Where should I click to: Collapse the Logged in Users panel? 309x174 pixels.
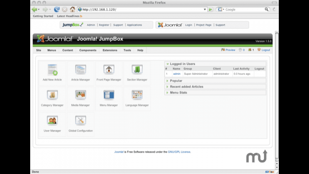tap(168, 64)
